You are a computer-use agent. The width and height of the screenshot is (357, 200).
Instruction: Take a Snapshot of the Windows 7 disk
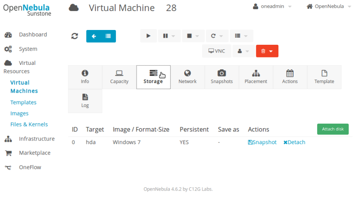coord(262,143)
